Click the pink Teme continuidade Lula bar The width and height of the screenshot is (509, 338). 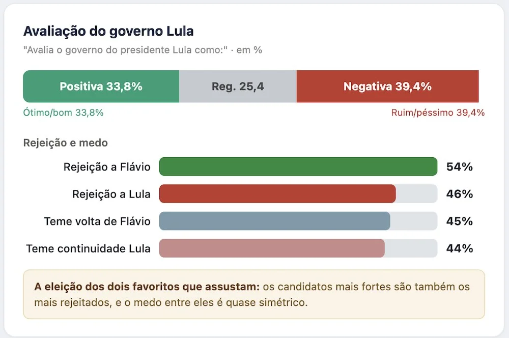[x=272, y=248]
